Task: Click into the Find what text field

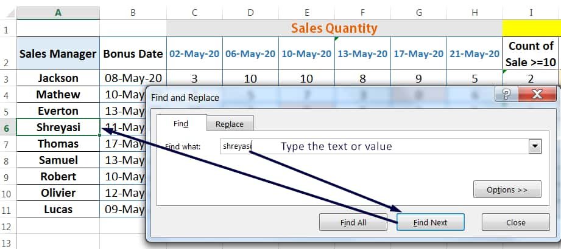Action: (x=374, y=146)
